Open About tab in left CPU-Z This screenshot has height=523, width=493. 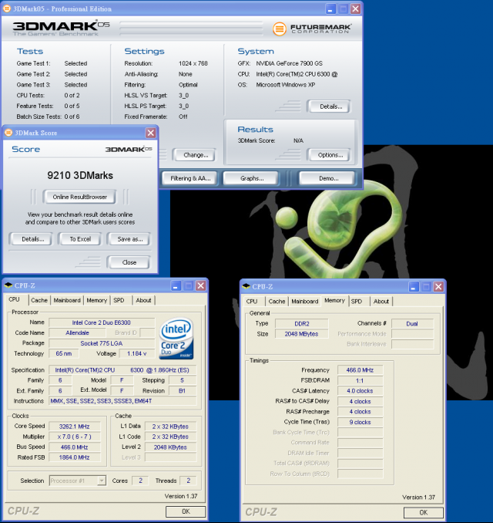(143, 300)
